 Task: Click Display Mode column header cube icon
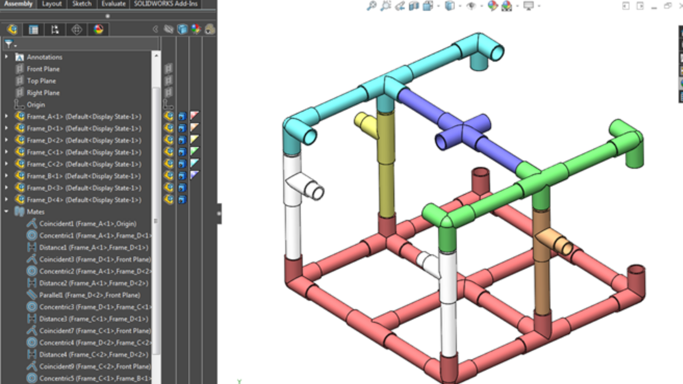182,29
